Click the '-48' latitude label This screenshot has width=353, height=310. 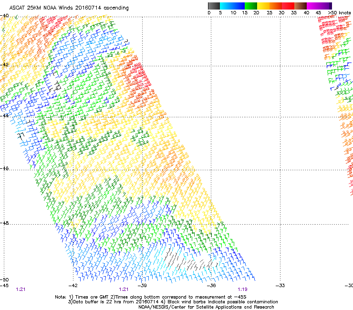click(x=4, y=223)
